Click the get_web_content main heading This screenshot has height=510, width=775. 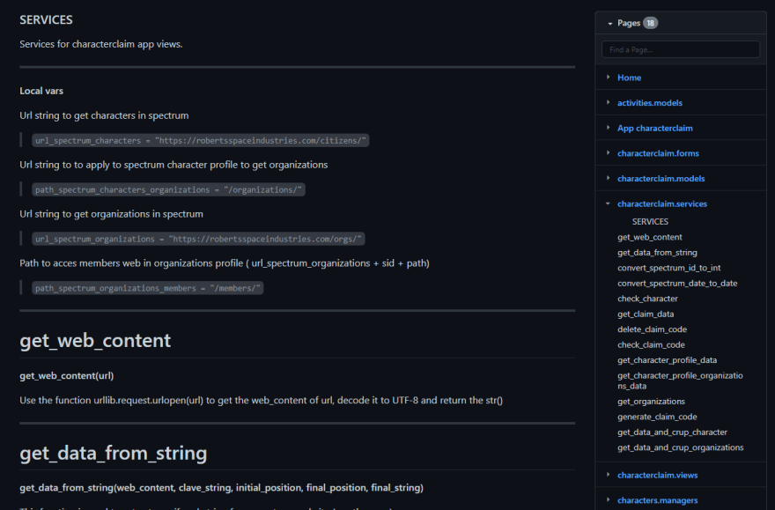point(95,341)
